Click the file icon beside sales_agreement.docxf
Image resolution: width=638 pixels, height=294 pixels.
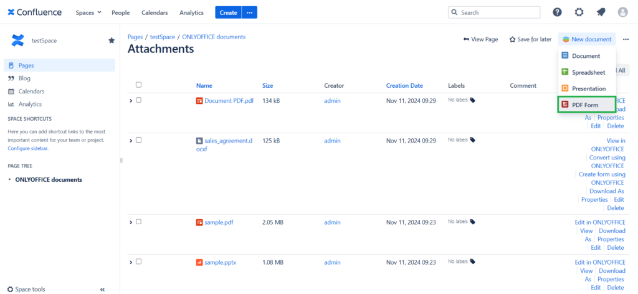(x=199, y=141)
